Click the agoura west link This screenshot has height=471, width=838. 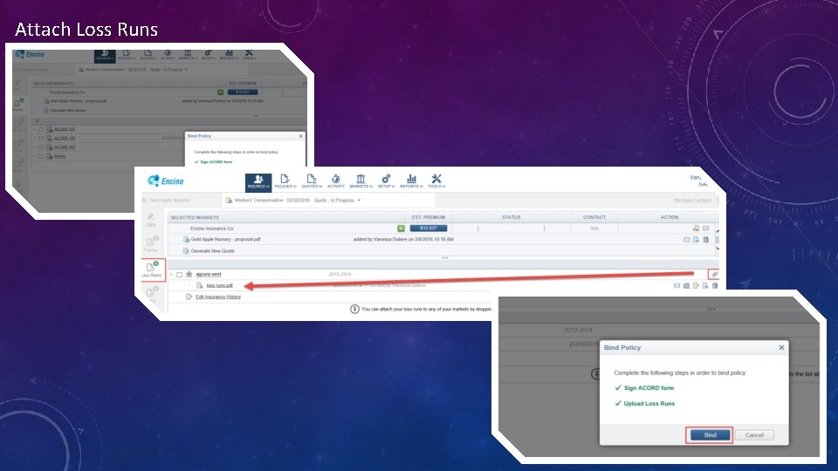(x=208, y=274)
